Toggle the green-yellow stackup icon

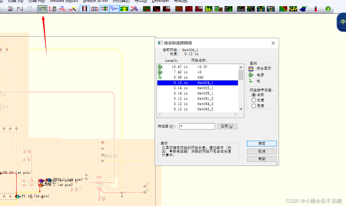124,9
